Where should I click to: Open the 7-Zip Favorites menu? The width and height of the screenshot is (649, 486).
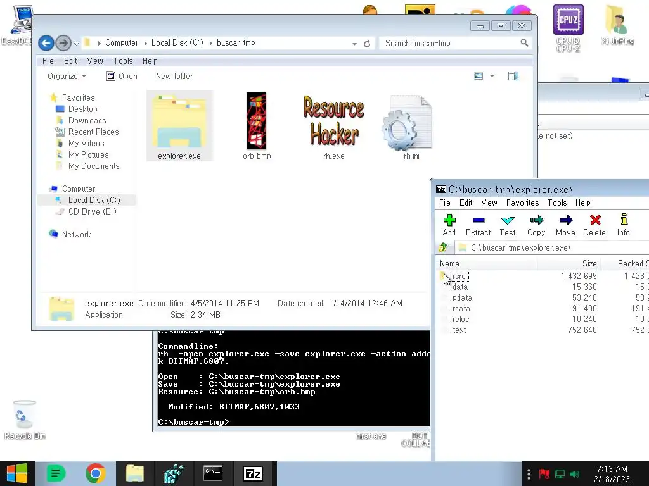tap(522, 202)
